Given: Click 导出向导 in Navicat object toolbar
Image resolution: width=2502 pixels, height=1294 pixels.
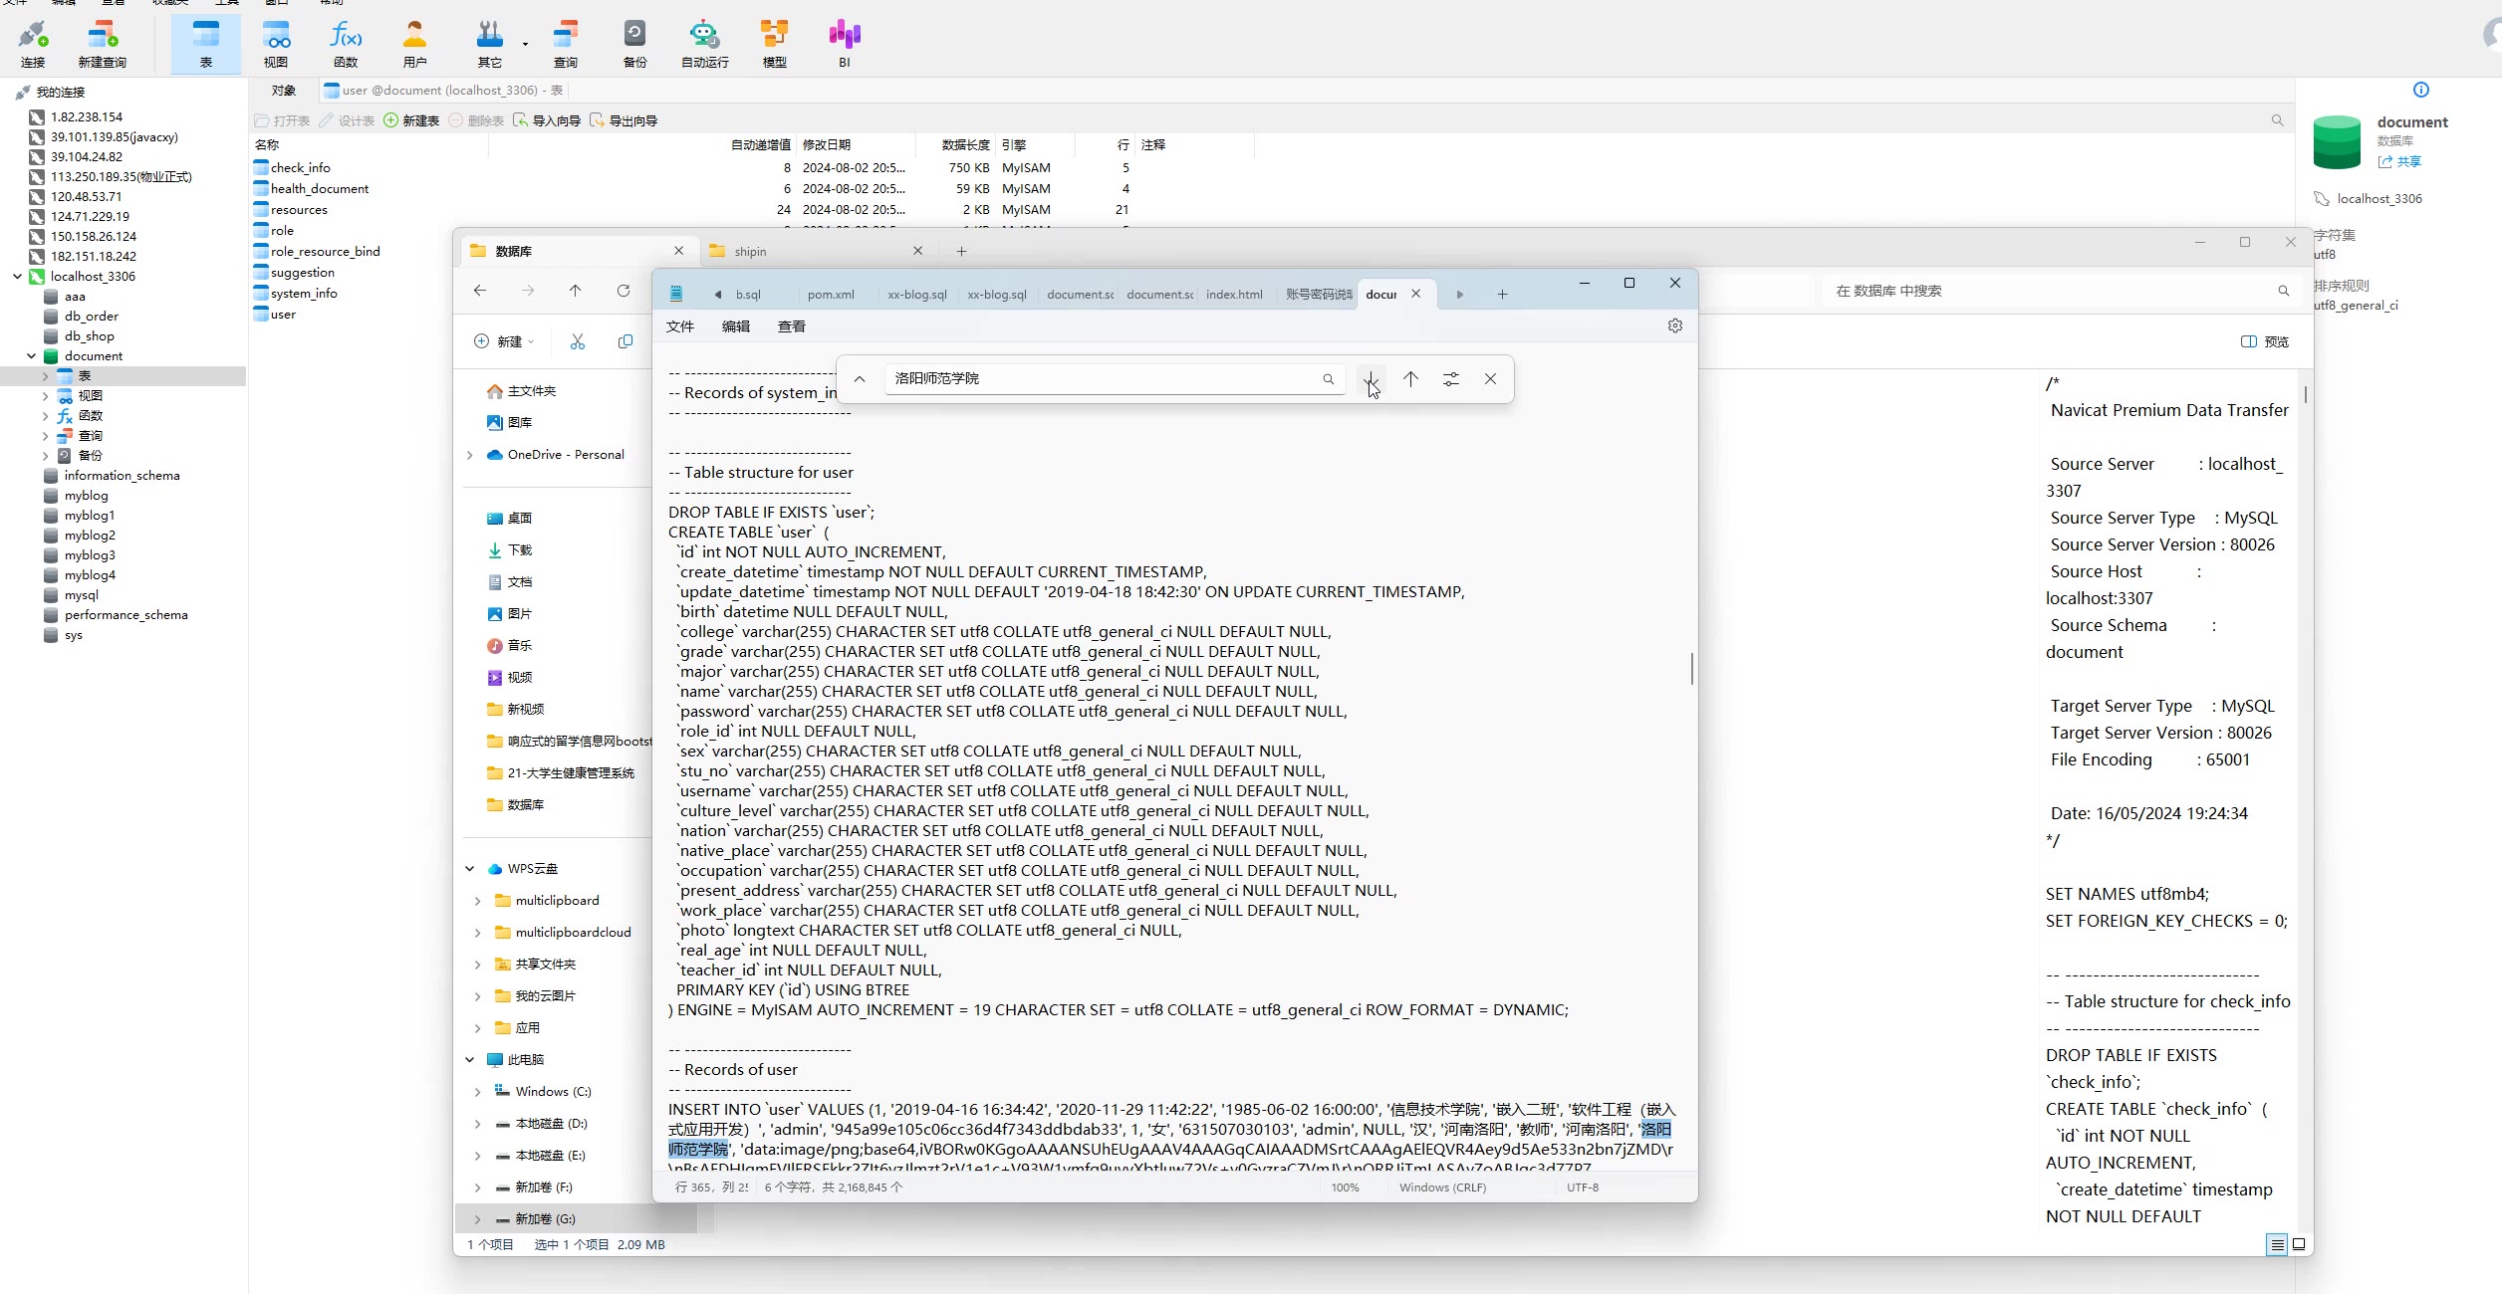Looking at the screenshot, I should [x=624, y=120].
